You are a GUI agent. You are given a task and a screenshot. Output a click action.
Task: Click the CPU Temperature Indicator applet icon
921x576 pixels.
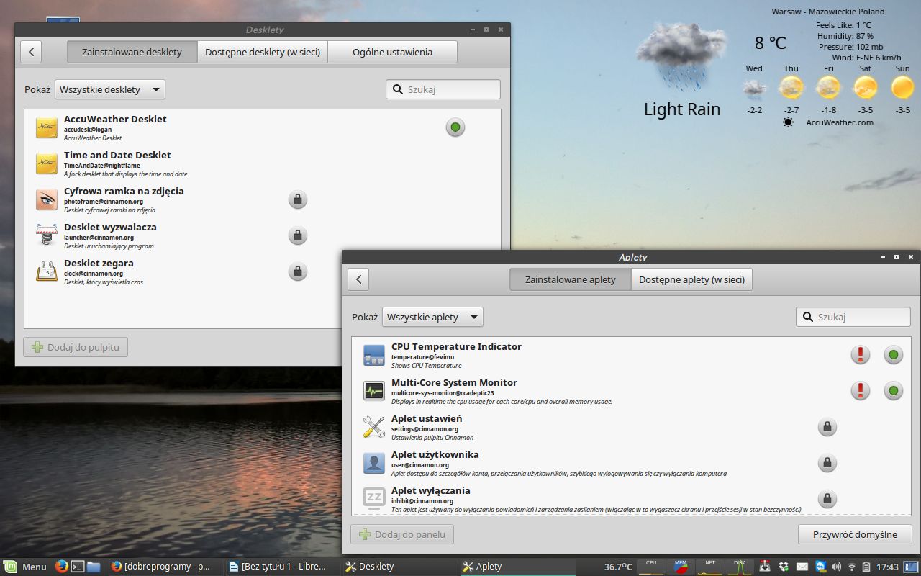click(374, 355)
